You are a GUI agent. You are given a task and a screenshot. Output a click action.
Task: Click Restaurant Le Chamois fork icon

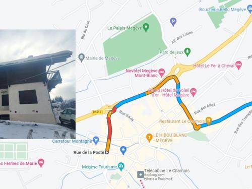(x=209, y=121)
